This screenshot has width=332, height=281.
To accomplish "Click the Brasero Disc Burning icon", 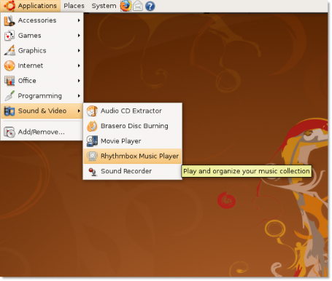I will click(x=92, y=126).
